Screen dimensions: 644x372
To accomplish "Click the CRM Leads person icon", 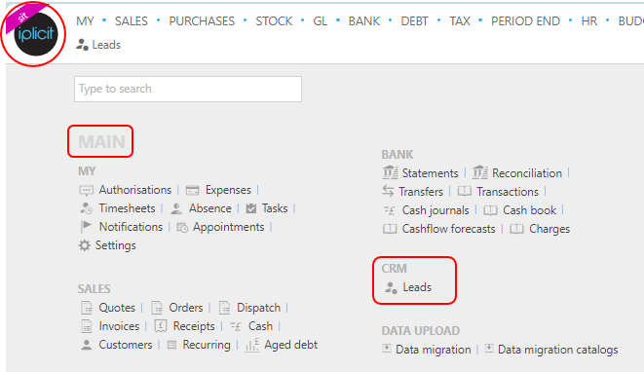I will click(x=391, y=287).
